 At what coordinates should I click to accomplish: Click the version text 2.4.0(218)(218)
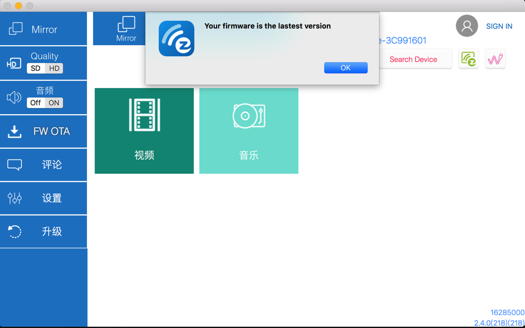click(x=499, y=323)
